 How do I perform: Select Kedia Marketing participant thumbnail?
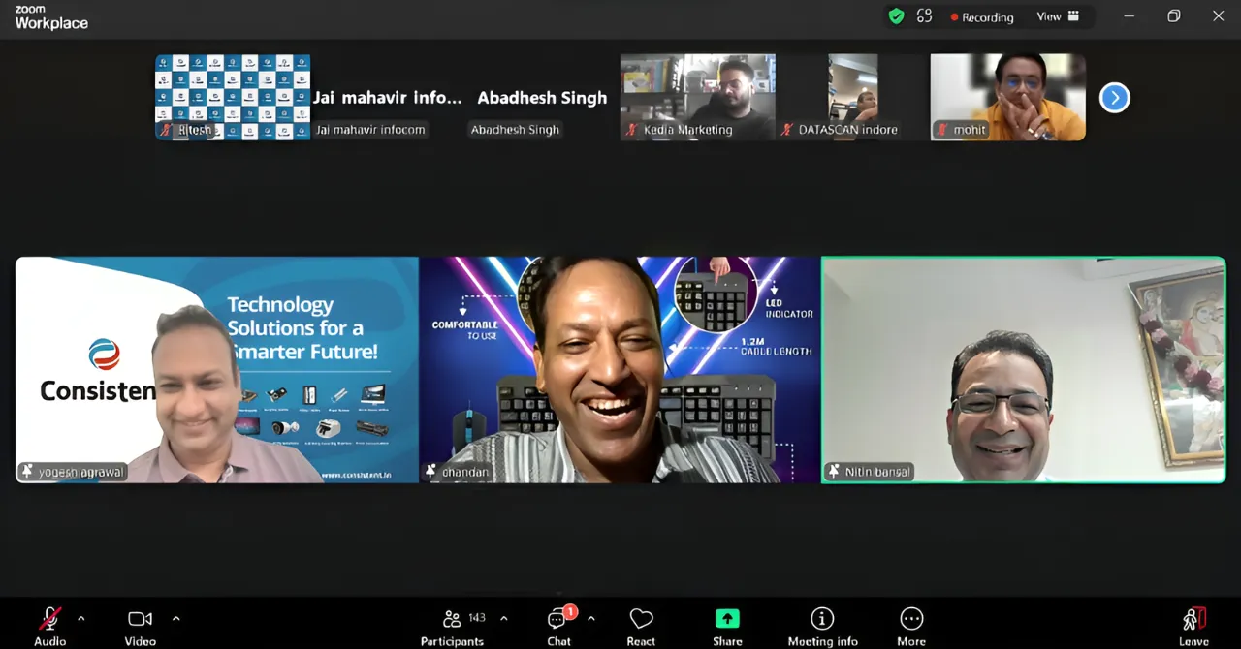[697, 97]
